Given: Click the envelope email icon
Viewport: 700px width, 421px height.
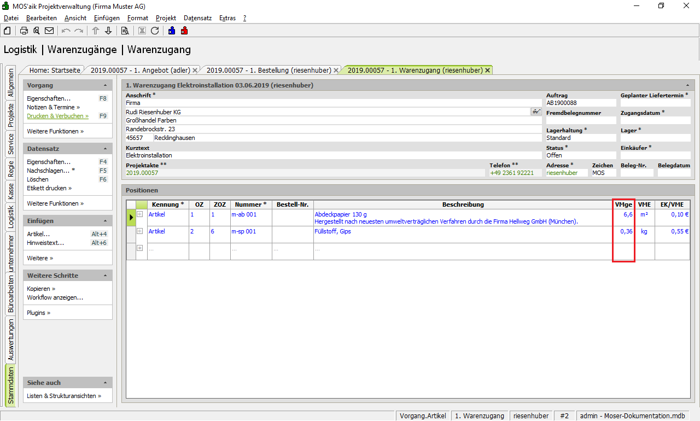Looking at the screenshot, I should (x=49, y=31).
